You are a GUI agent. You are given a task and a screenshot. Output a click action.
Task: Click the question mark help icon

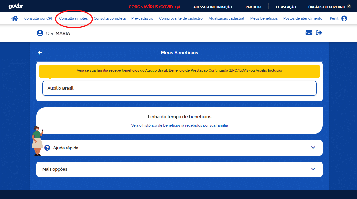click(47, 148)
